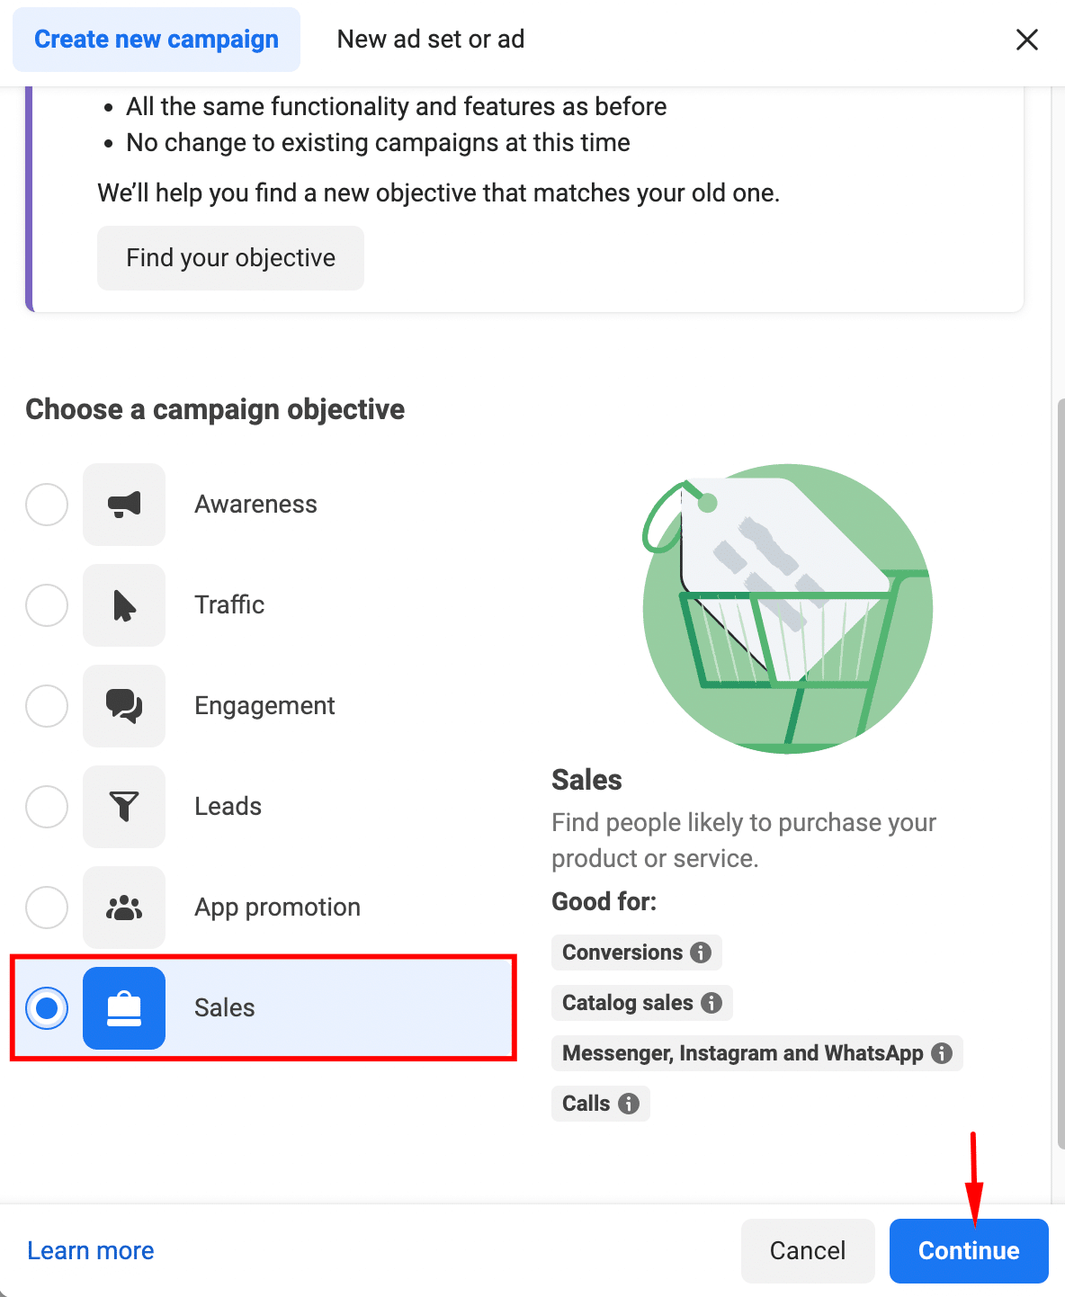Click the Find your objective button
Screen dimensions: 1065x1297
230,258
